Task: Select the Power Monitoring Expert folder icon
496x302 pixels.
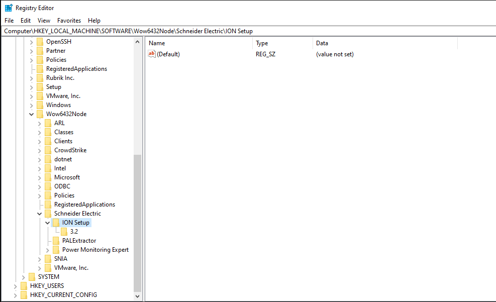Action: pos(56,250)
